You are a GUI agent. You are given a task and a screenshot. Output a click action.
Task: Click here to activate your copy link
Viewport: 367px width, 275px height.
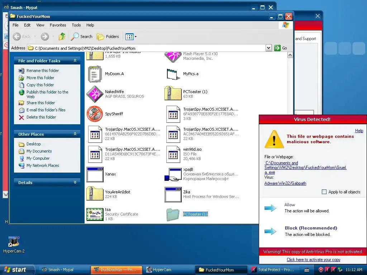tap(313, 260)
